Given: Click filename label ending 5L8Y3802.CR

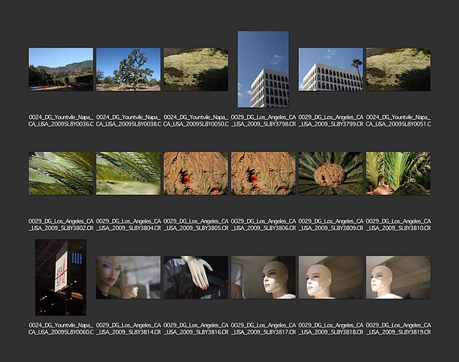Looking at the screenshot, I should pyautogui.click(x=61, y=224).
